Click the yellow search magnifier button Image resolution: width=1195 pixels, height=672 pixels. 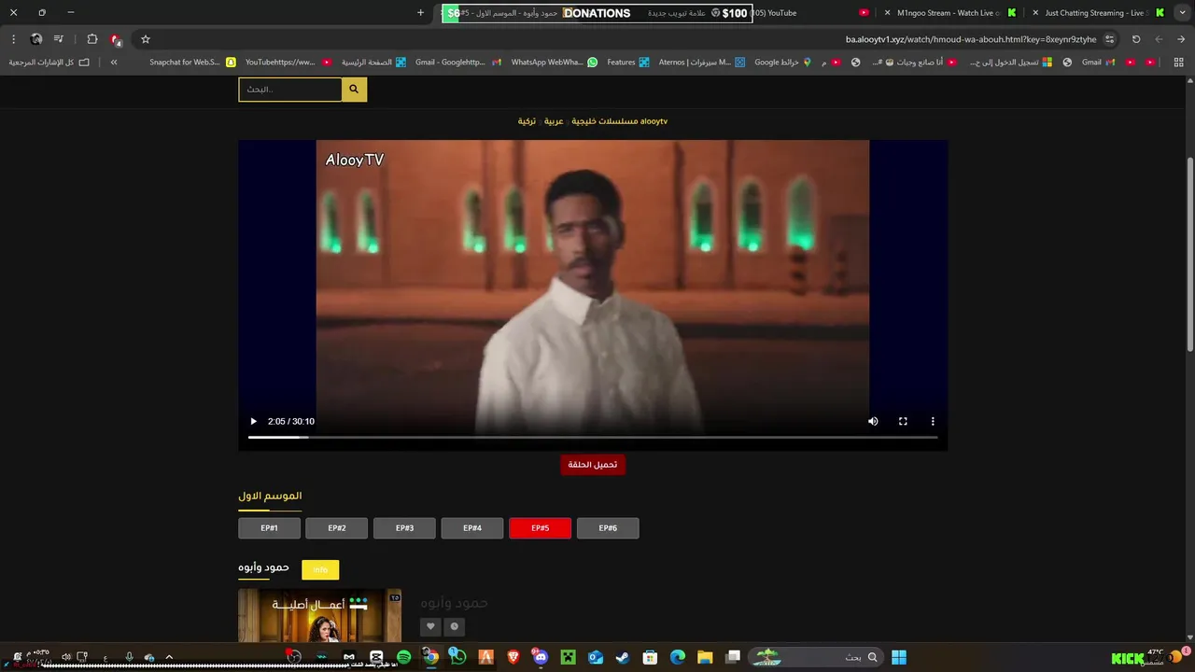354,90
